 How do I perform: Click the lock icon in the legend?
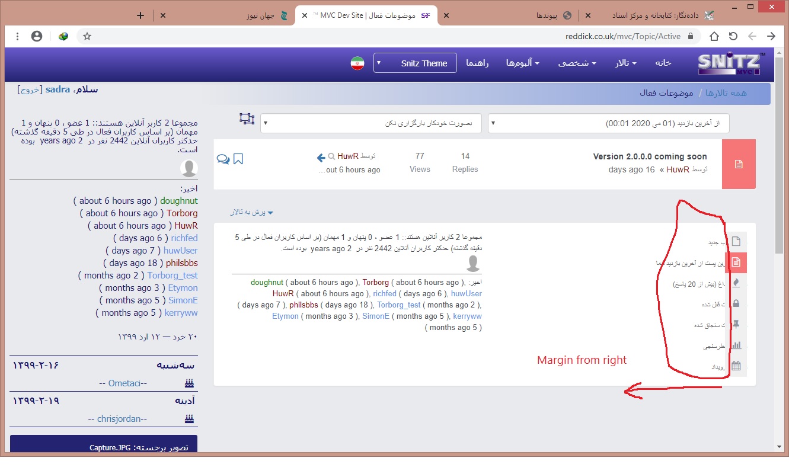click(736, 303)
